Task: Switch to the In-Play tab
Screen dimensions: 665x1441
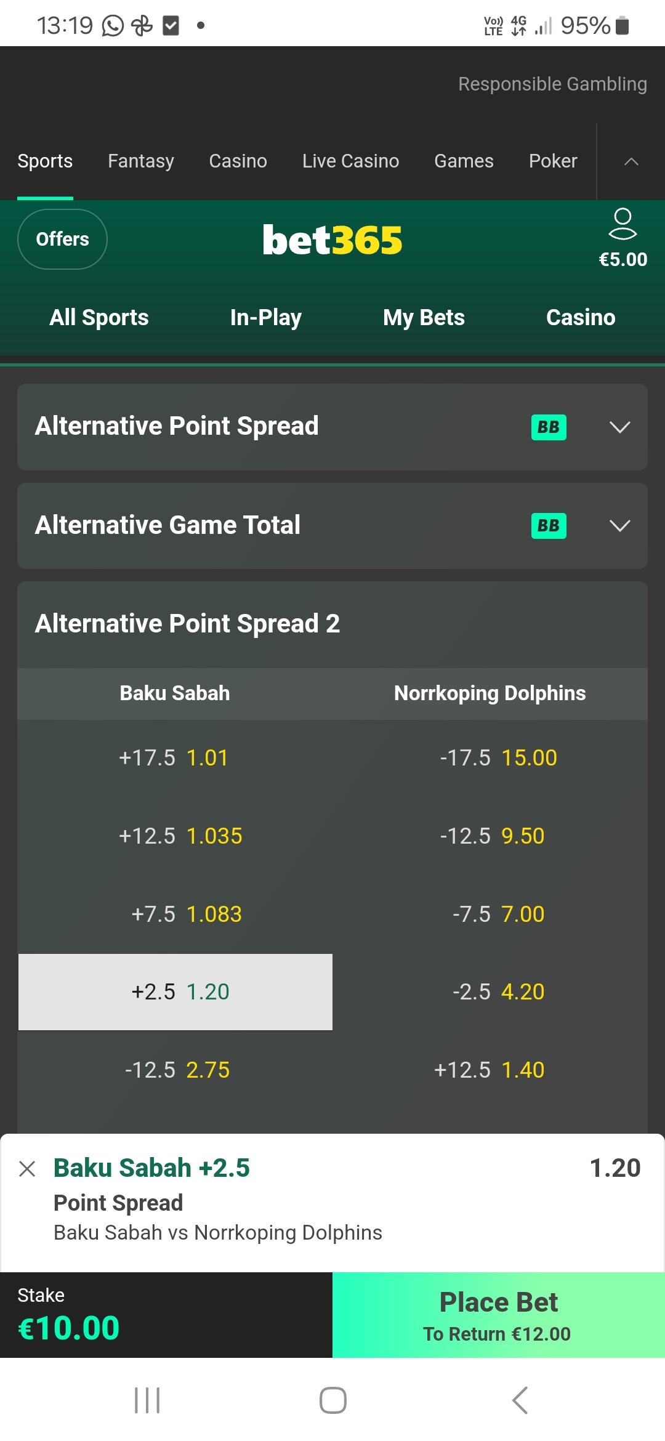Action: pos(265,317)
